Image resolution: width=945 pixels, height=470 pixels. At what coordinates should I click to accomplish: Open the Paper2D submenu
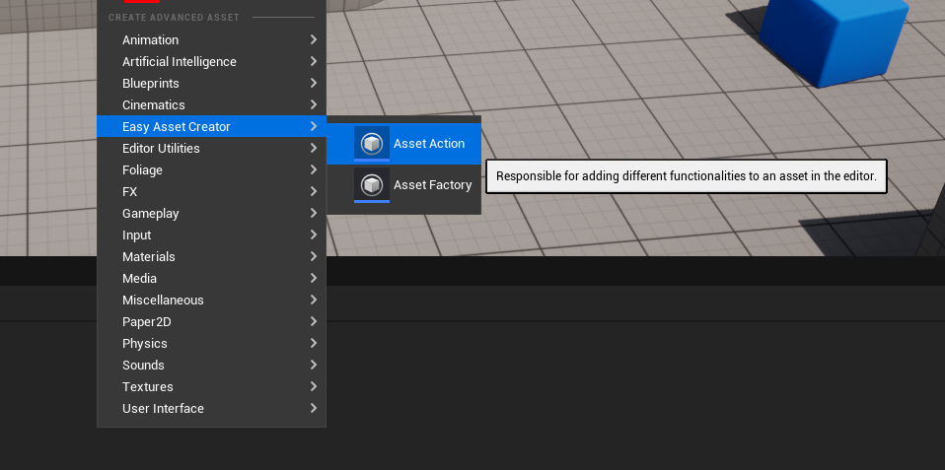211,321
